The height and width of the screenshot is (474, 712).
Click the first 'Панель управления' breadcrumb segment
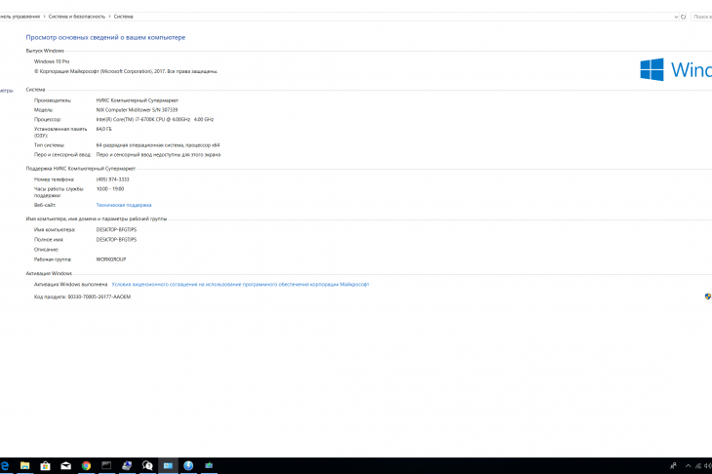(x=20, y=17)
